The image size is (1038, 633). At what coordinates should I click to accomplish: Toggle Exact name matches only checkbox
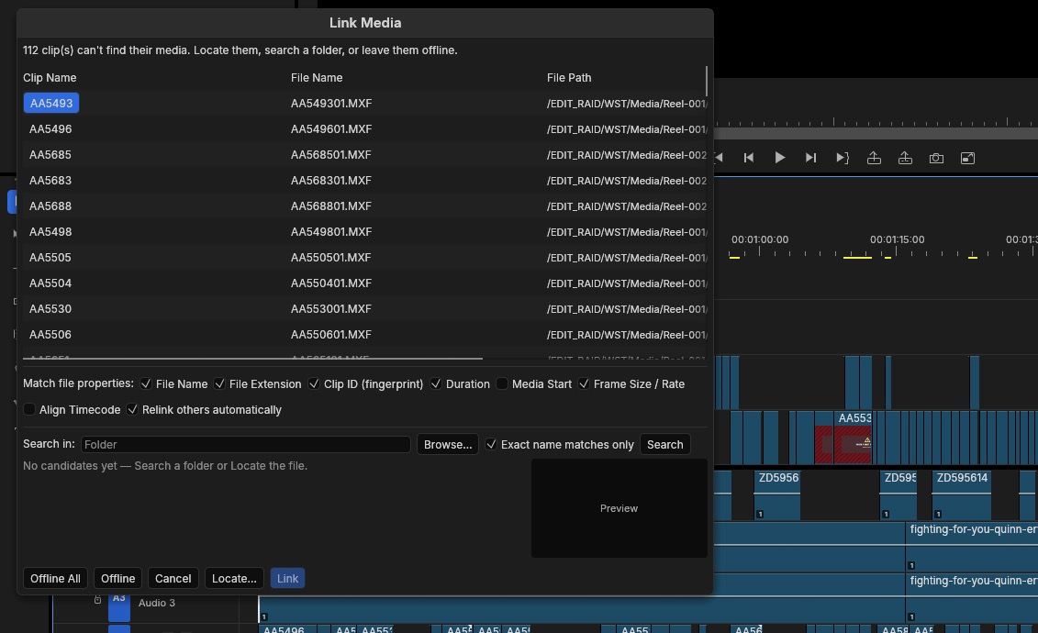491,445
